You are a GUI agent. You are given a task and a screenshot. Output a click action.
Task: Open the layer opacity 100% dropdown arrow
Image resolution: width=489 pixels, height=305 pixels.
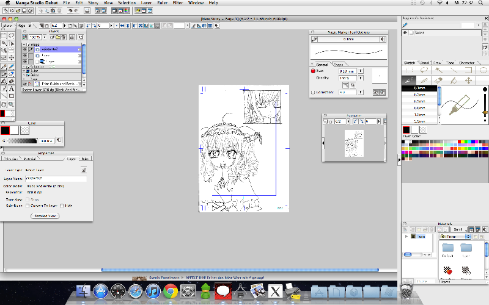tap(45, 37)
